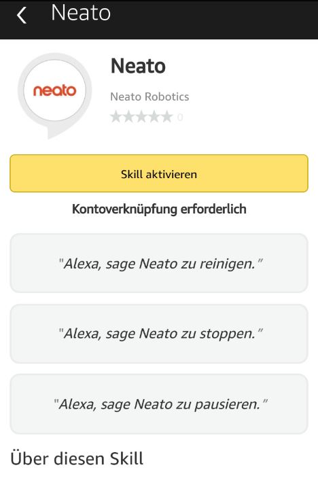Tap the red neato wordmark in the logo

point(54,90)
